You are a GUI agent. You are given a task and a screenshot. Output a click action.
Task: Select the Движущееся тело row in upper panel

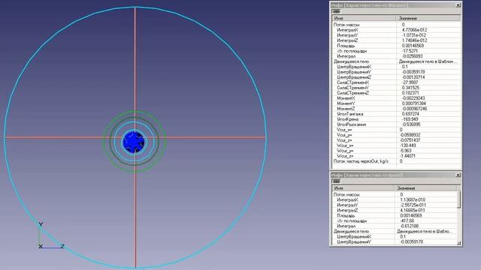396,61
